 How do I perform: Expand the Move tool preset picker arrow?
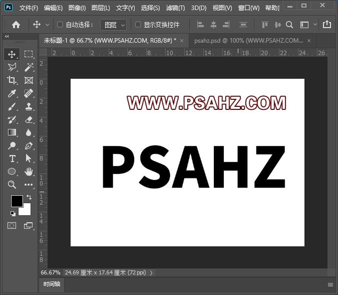pos(47,25)
